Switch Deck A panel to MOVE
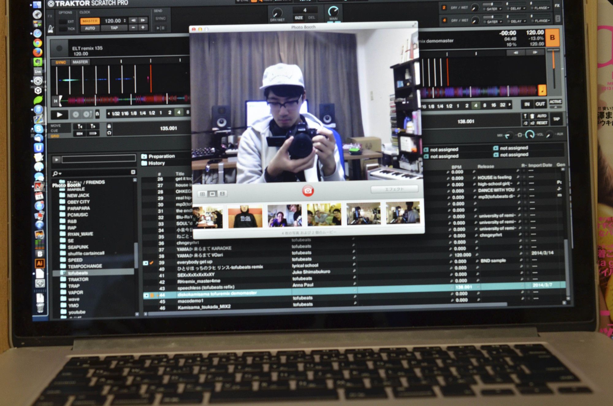This screenshot has width=613, height=406. [56, 126]
